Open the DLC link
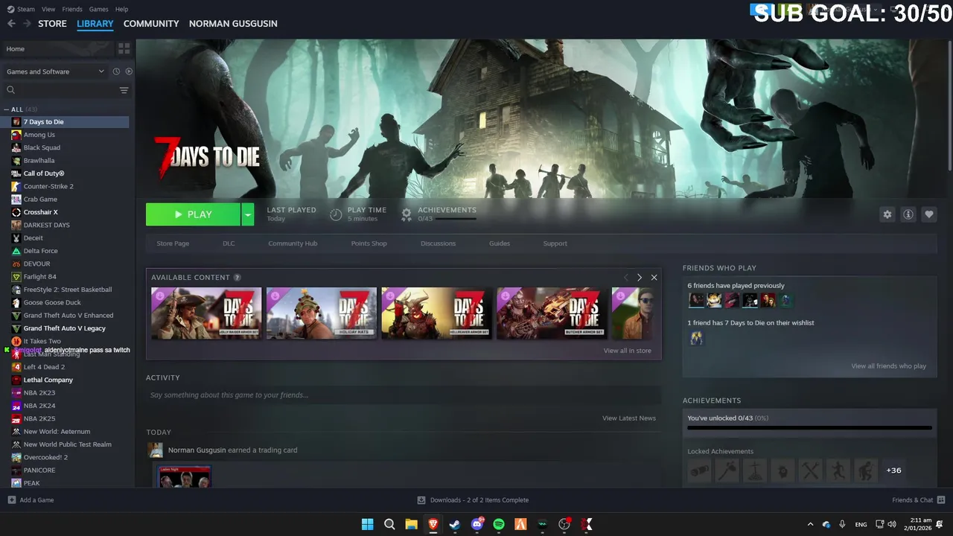The width and height of the screenshot is (953, 536). (229, 243)
